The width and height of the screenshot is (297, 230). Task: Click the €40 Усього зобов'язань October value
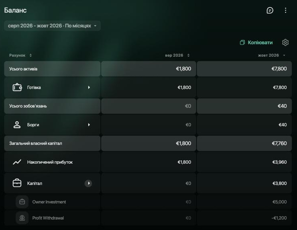pos(282,106)
